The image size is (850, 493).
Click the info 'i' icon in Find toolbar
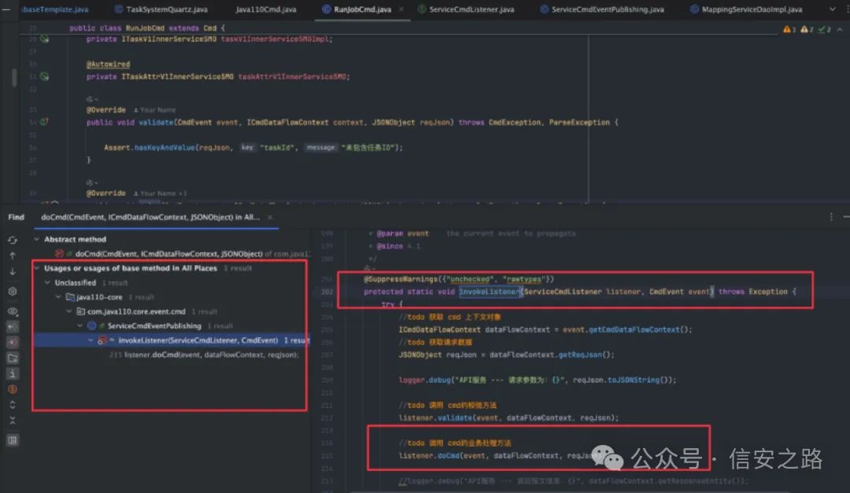[13, 373]
